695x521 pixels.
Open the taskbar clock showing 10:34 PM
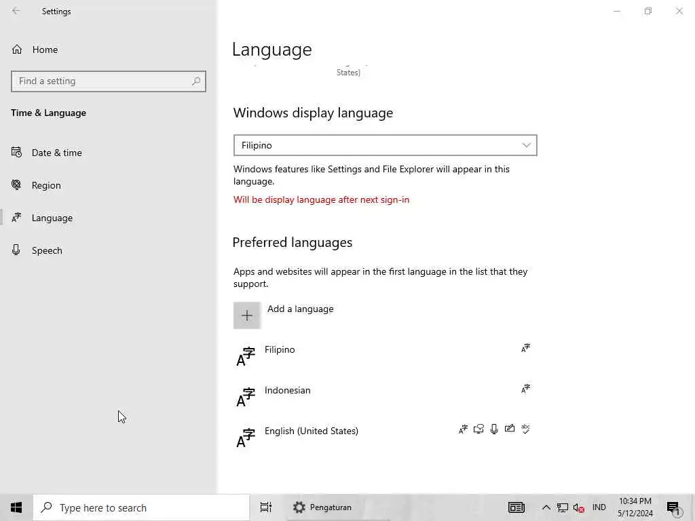(635, 507)
